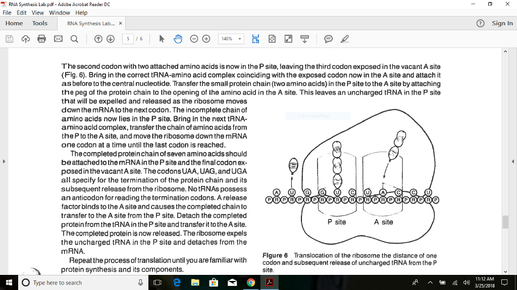Open the Print dialog
The image size is (517, 290).
(40, 39)
